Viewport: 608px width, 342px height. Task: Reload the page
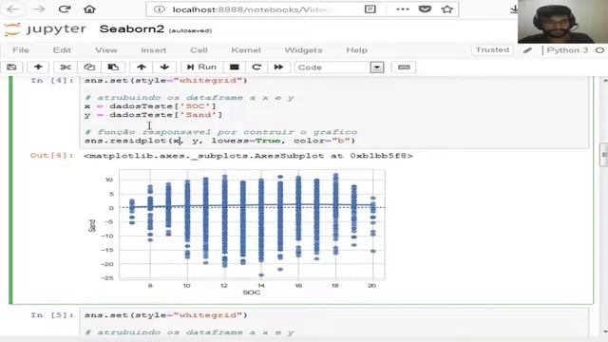pos(65,9)
